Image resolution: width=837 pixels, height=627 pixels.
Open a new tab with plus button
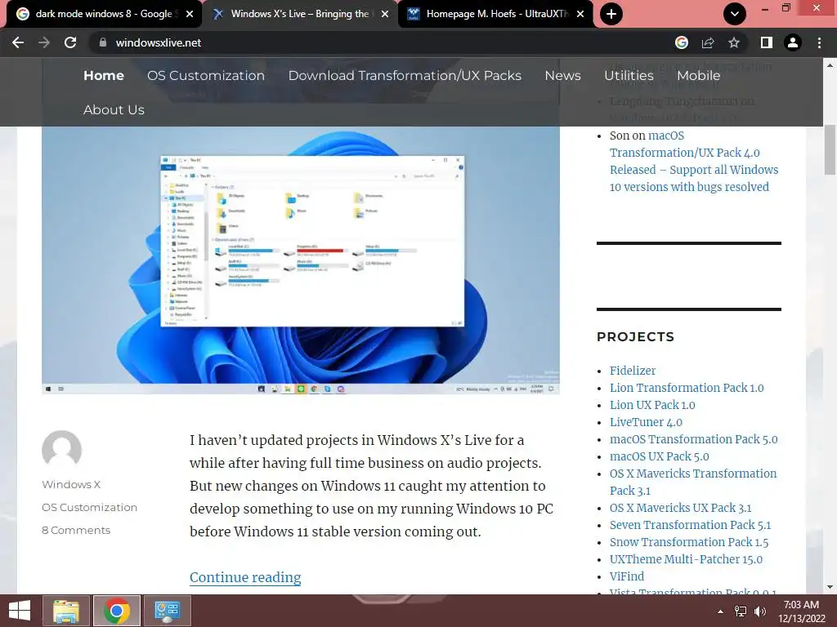[611, 14]
